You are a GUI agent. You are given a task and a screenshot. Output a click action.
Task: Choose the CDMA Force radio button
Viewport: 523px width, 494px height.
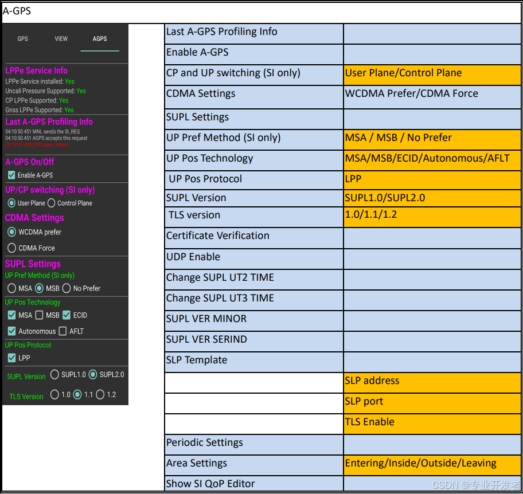(x=11, y=248)
